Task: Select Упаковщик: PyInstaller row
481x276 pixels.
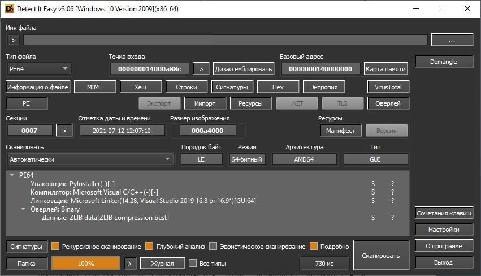Action: [x=72, y=184]
